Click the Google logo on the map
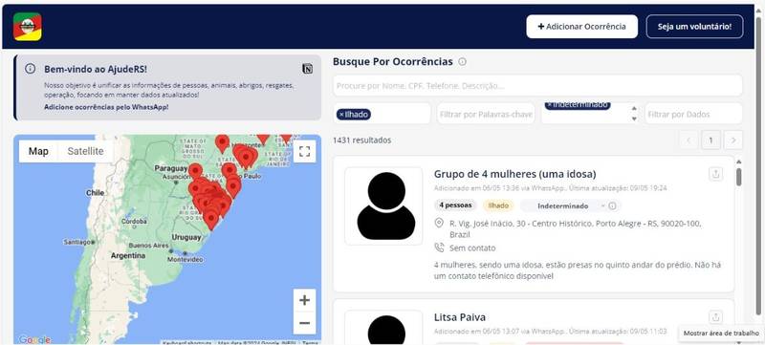Viewport: 765px width, 345px height. tap(34, 339)
